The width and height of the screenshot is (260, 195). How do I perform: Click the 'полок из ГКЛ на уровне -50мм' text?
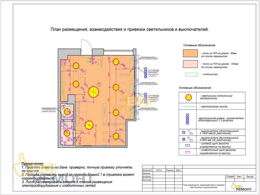point(219,55)
